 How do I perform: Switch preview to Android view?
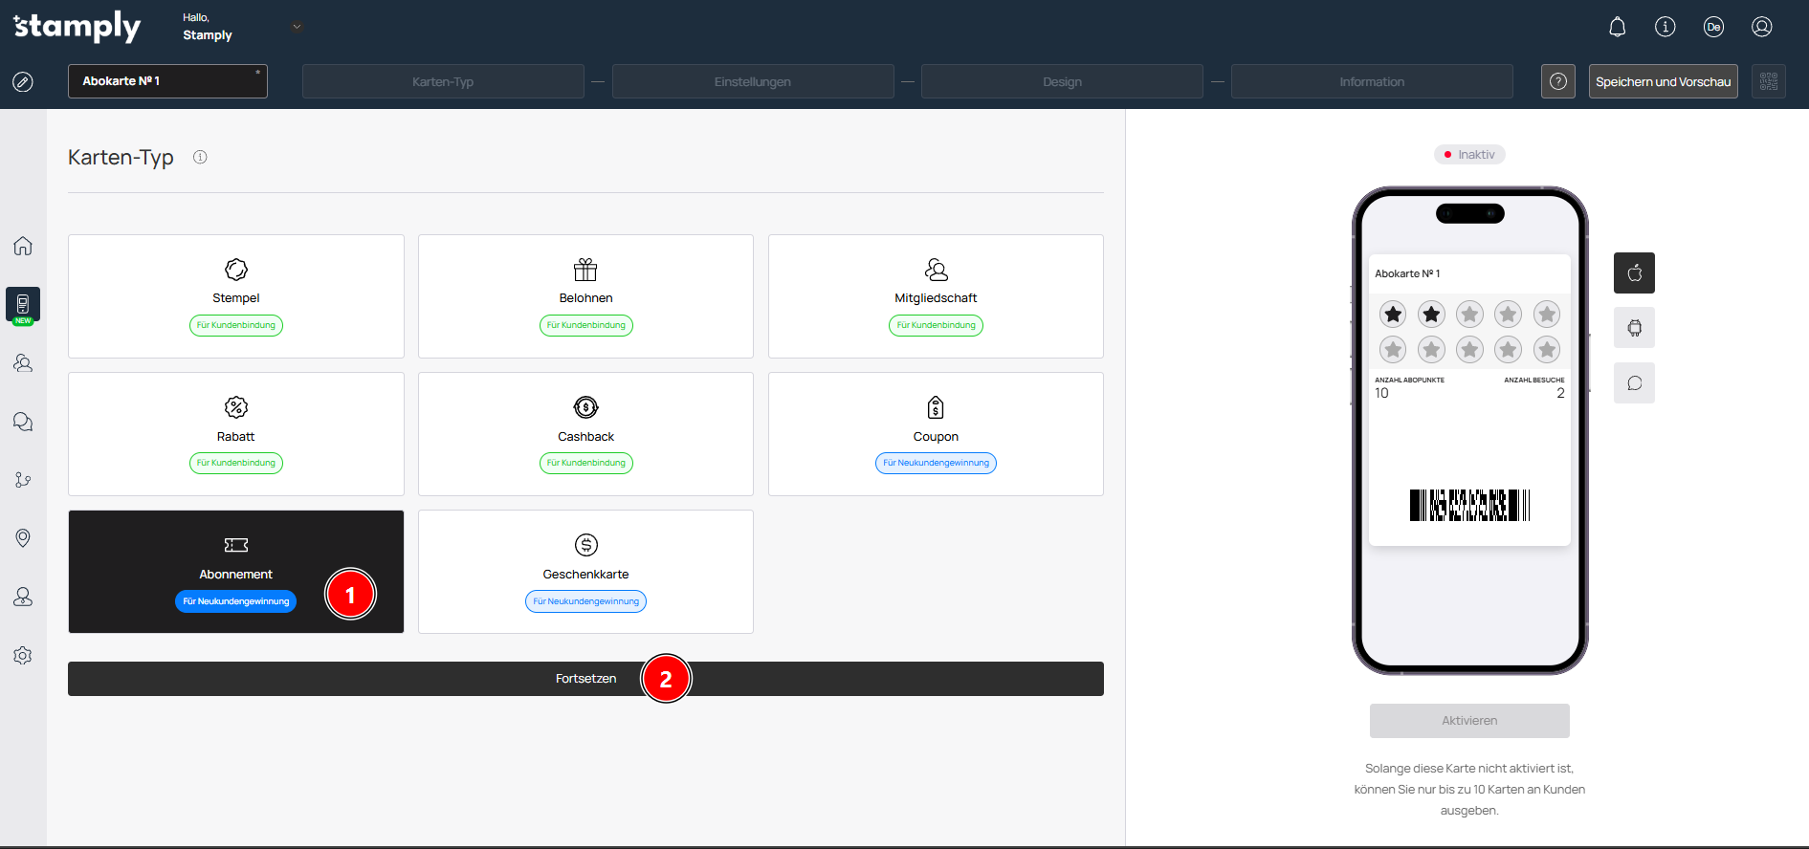1634,328
